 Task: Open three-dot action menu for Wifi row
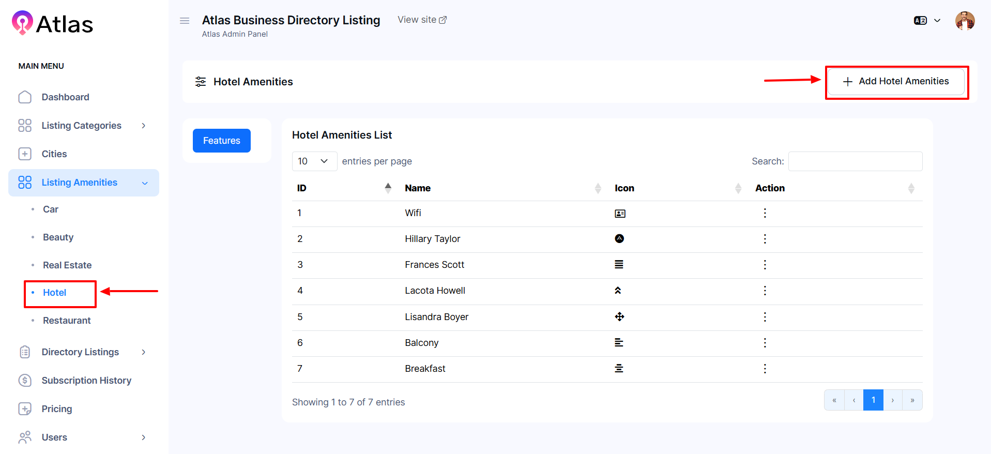tap(765, 213)
